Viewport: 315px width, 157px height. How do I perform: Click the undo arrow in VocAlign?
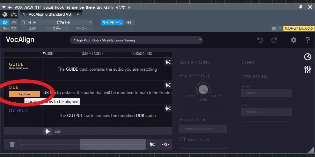(x=260, y=40)
